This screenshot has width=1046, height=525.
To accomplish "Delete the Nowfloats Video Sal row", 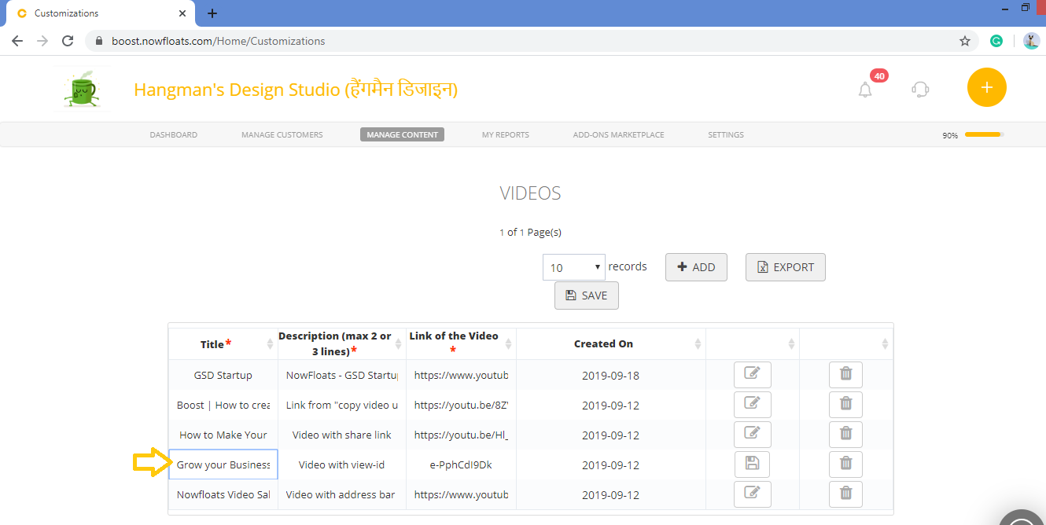I will (x=845, y=494).
